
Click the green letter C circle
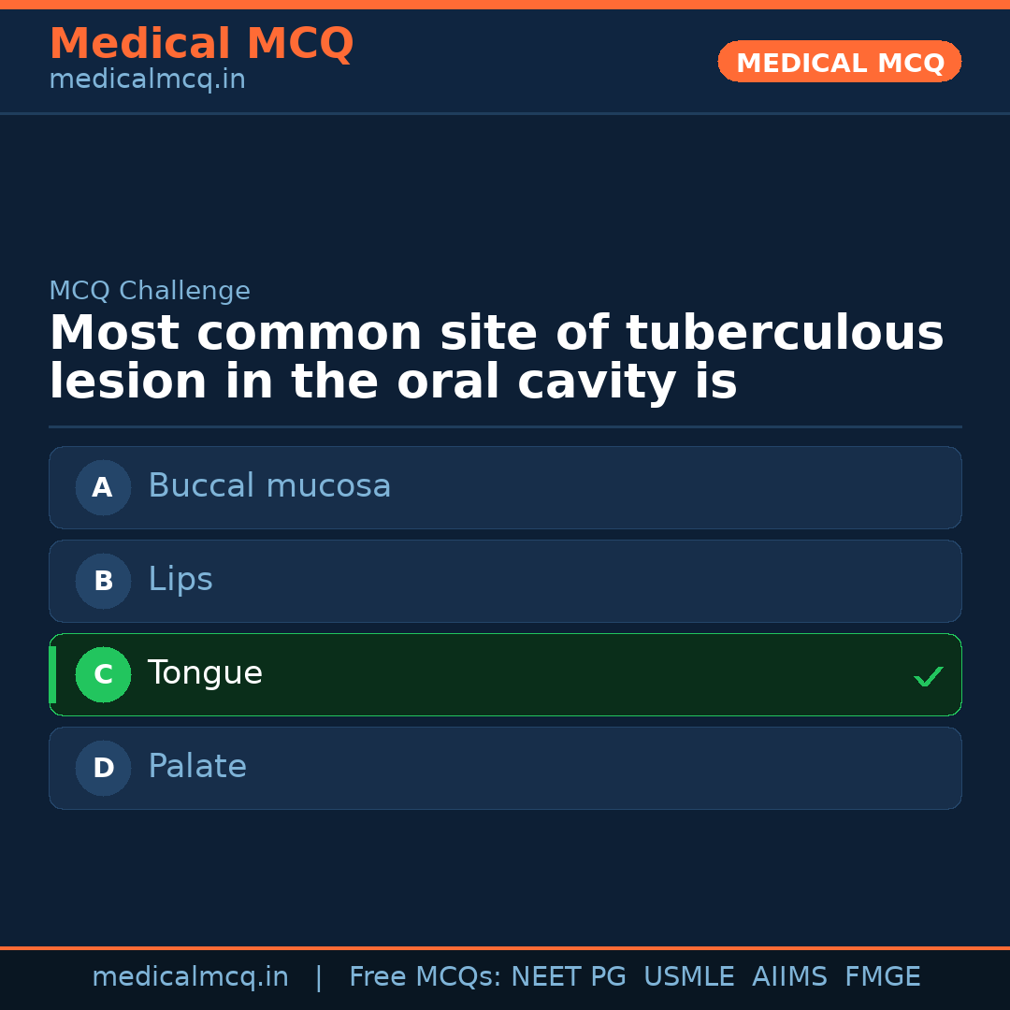click(103, 674)
